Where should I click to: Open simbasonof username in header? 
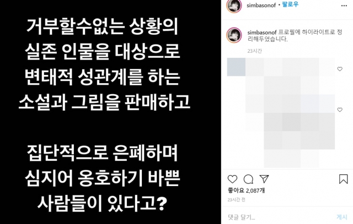[x=261, y=5]
